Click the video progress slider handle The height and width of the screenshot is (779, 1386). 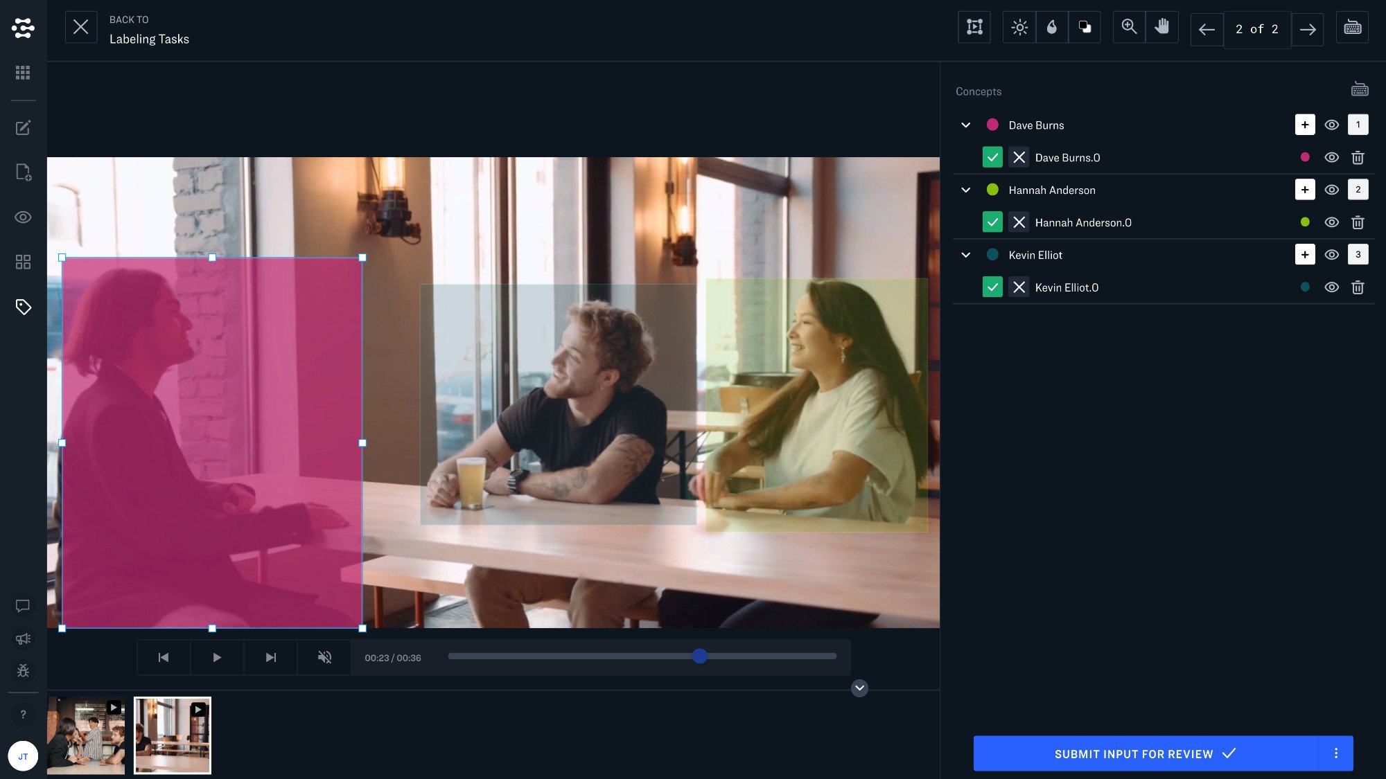(x=700, y=656)
